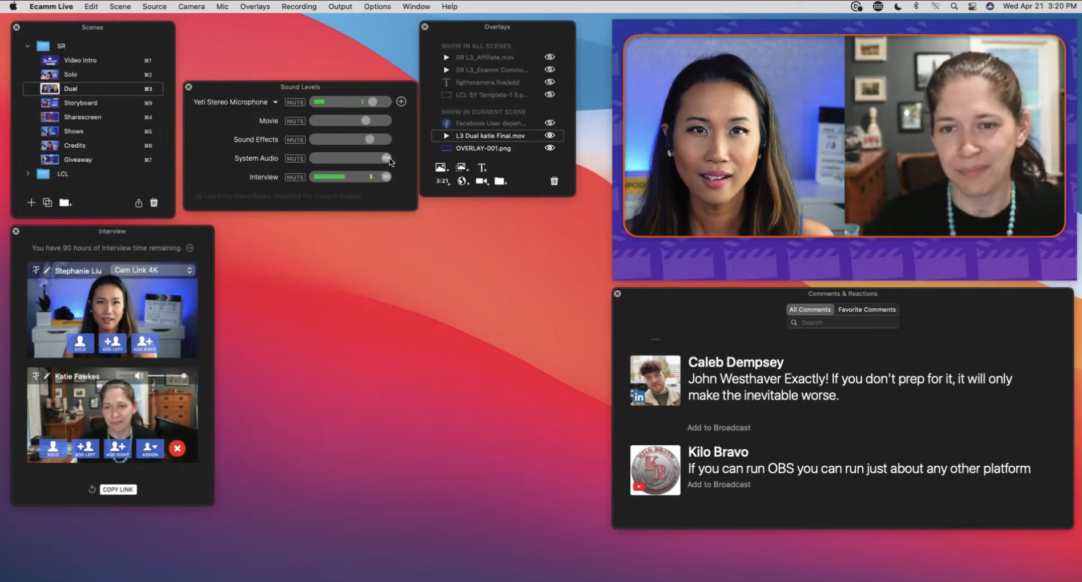Delete the selected overlay with trash icon
This screenshot has height=582, width=1082.
(553, 181)
